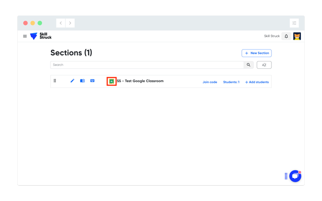
Task: Open the fox profile avatar
Action: pyautogui.click(x=297, y=36)
